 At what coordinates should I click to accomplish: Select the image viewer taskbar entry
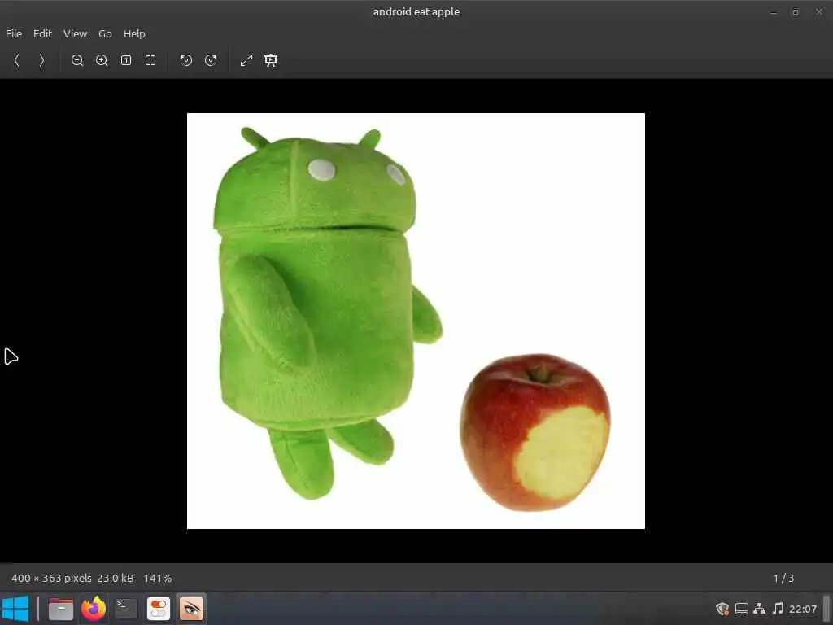(x=191, y=609)
